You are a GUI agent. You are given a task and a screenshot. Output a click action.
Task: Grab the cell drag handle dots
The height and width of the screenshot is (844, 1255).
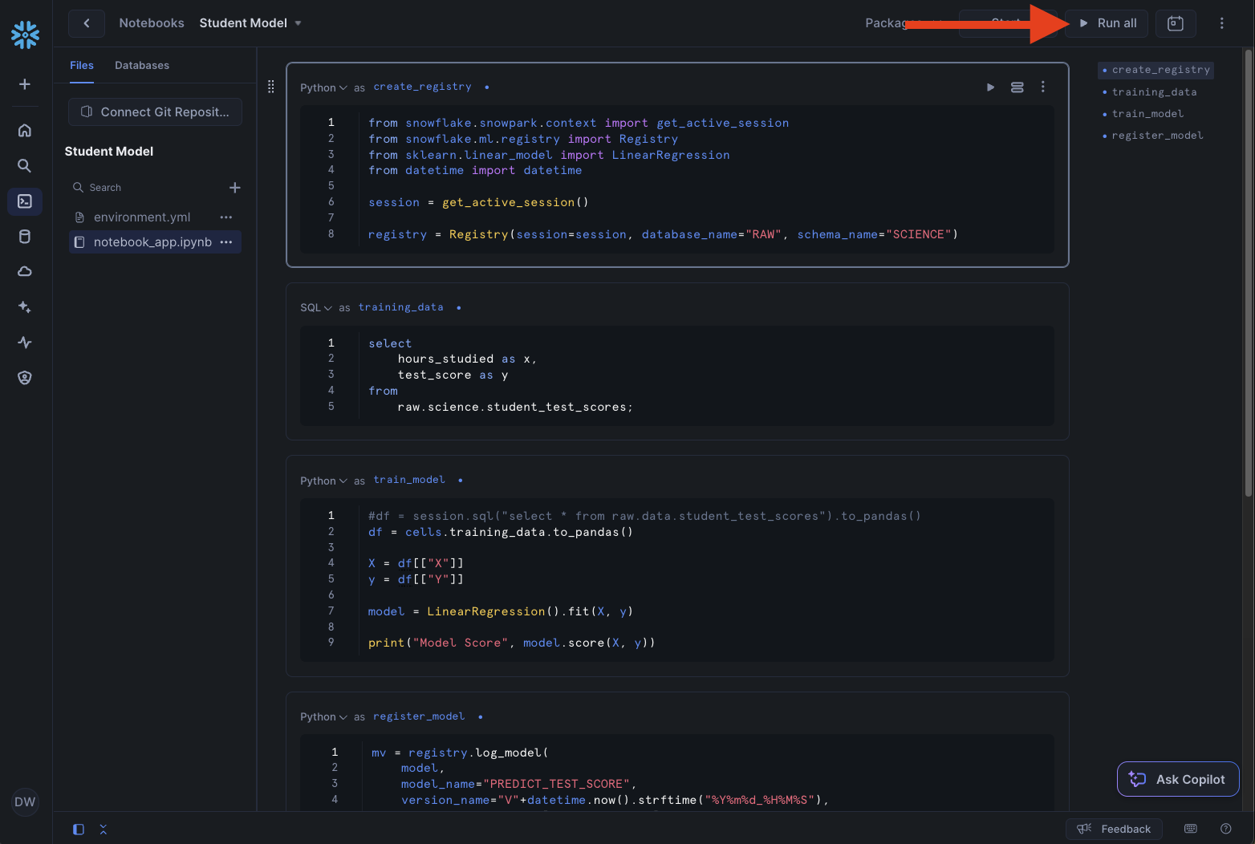click(x=270, y=87)
